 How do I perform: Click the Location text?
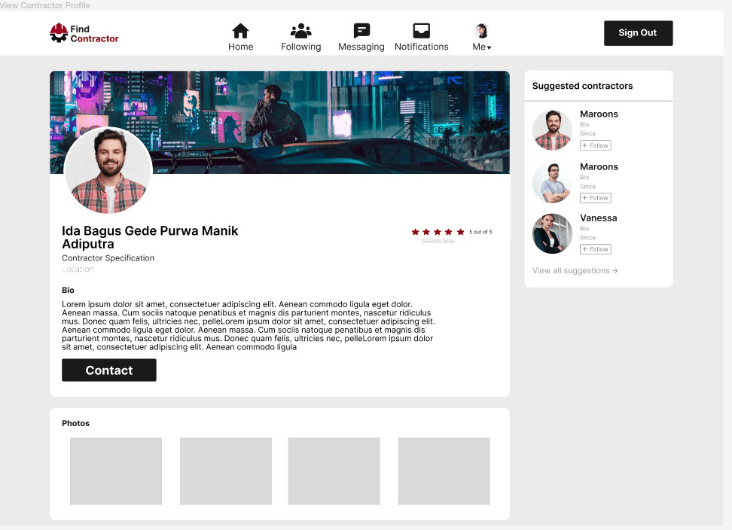pyautogui.click(x=78, y=270)
